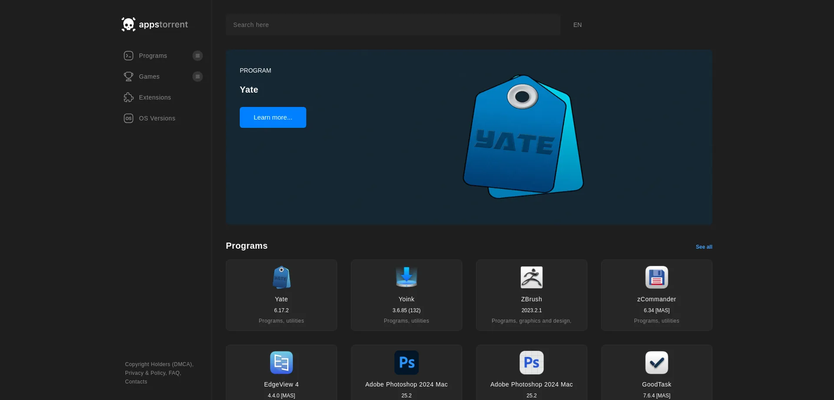Click the Programs terminal icon in sidebar
This screenshot has width=834, height=400.
click(x=129, y=56)
